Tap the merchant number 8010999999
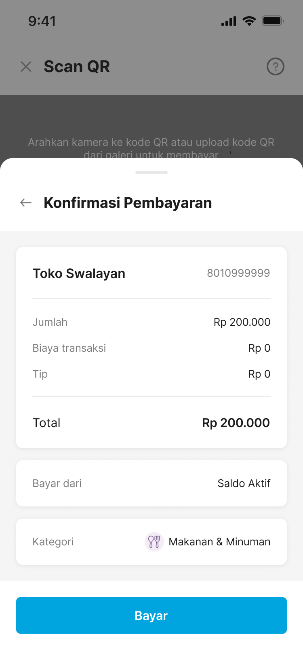This screenshot has height=658, width=303. coord(238,273)
